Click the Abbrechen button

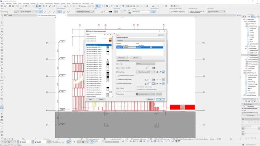(x=150, y=99)
